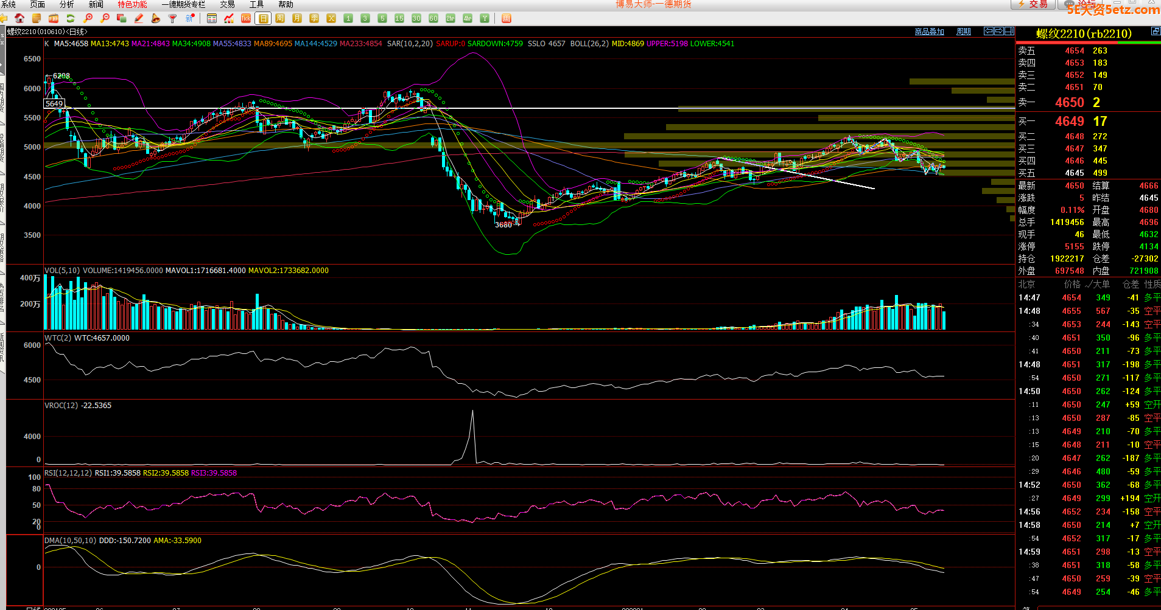
Task: Open the 工具 menu
Action: pos(257,4)
